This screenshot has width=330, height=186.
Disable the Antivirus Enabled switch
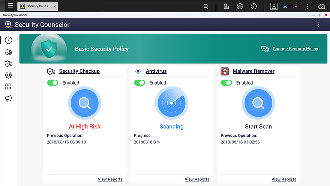[x=139, y=83]
